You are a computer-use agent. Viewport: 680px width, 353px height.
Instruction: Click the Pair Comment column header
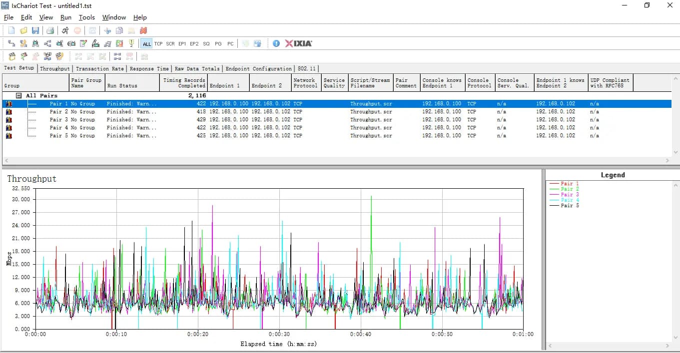click(x=406, y=83)
